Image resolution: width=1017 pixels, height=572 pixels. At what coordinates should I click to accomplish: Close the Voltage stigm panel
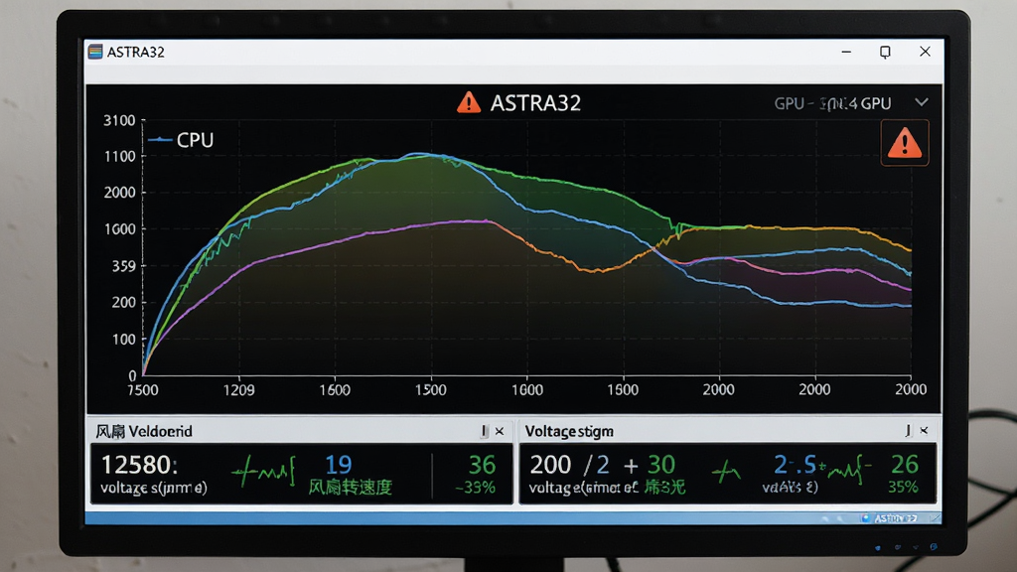tap(924, 431)
